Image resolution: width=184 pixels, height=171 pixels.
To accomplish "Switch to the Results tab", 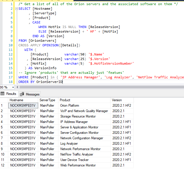I will pos(9,94).
